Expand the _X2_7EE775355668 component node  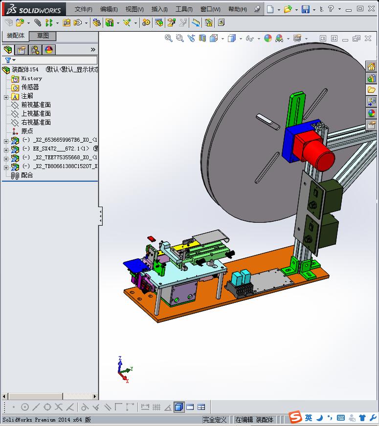pyautogui.click(x=6, y=159)
